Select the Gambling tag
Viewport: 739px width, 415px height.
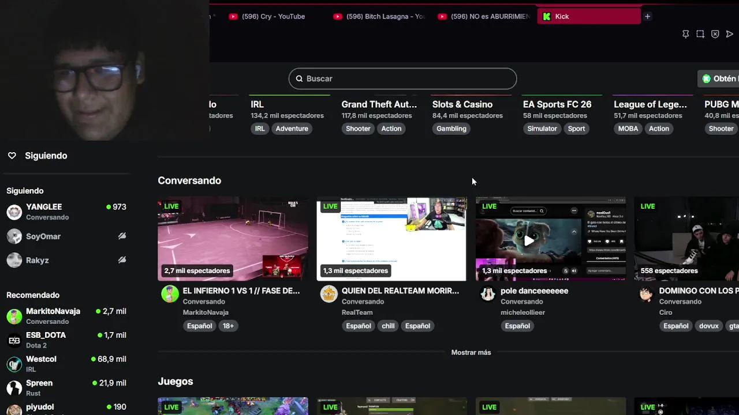(451, 129)
